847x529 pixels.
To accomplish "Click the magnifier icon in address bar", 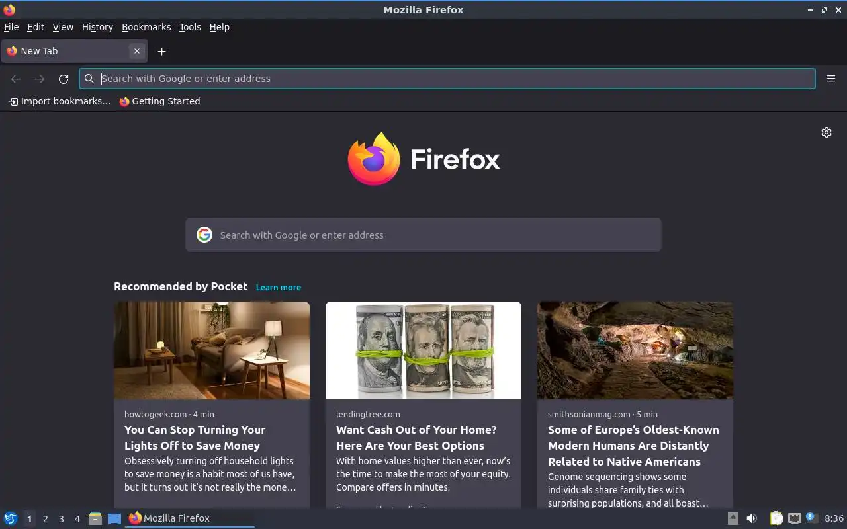I will click(89, 79).
